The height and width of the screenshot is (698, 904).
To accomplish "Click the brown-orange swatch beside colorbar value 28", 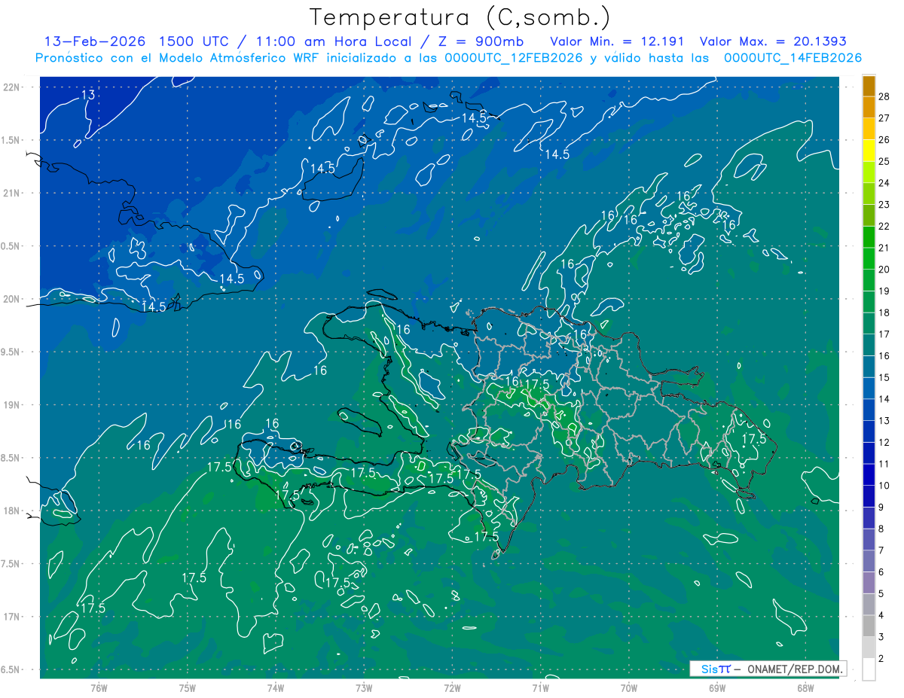I will click(x=869, y=86).
